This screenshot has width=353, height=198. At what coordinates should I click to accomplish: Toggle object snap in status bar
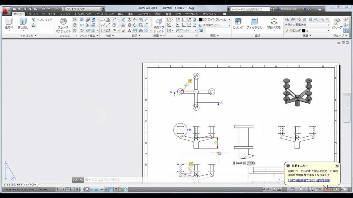tap(82, 189)
